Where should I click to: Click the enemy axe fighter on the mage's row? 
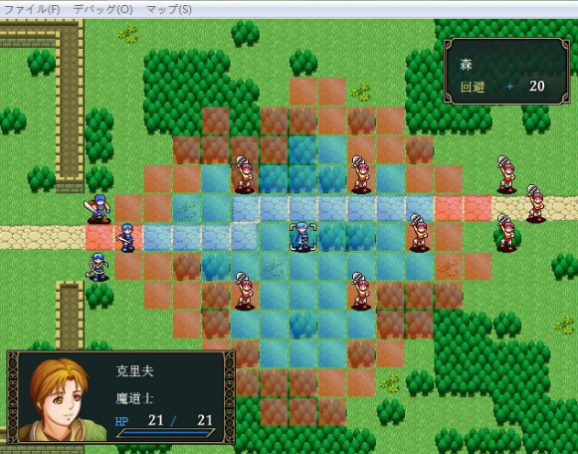tap(419, 233)
